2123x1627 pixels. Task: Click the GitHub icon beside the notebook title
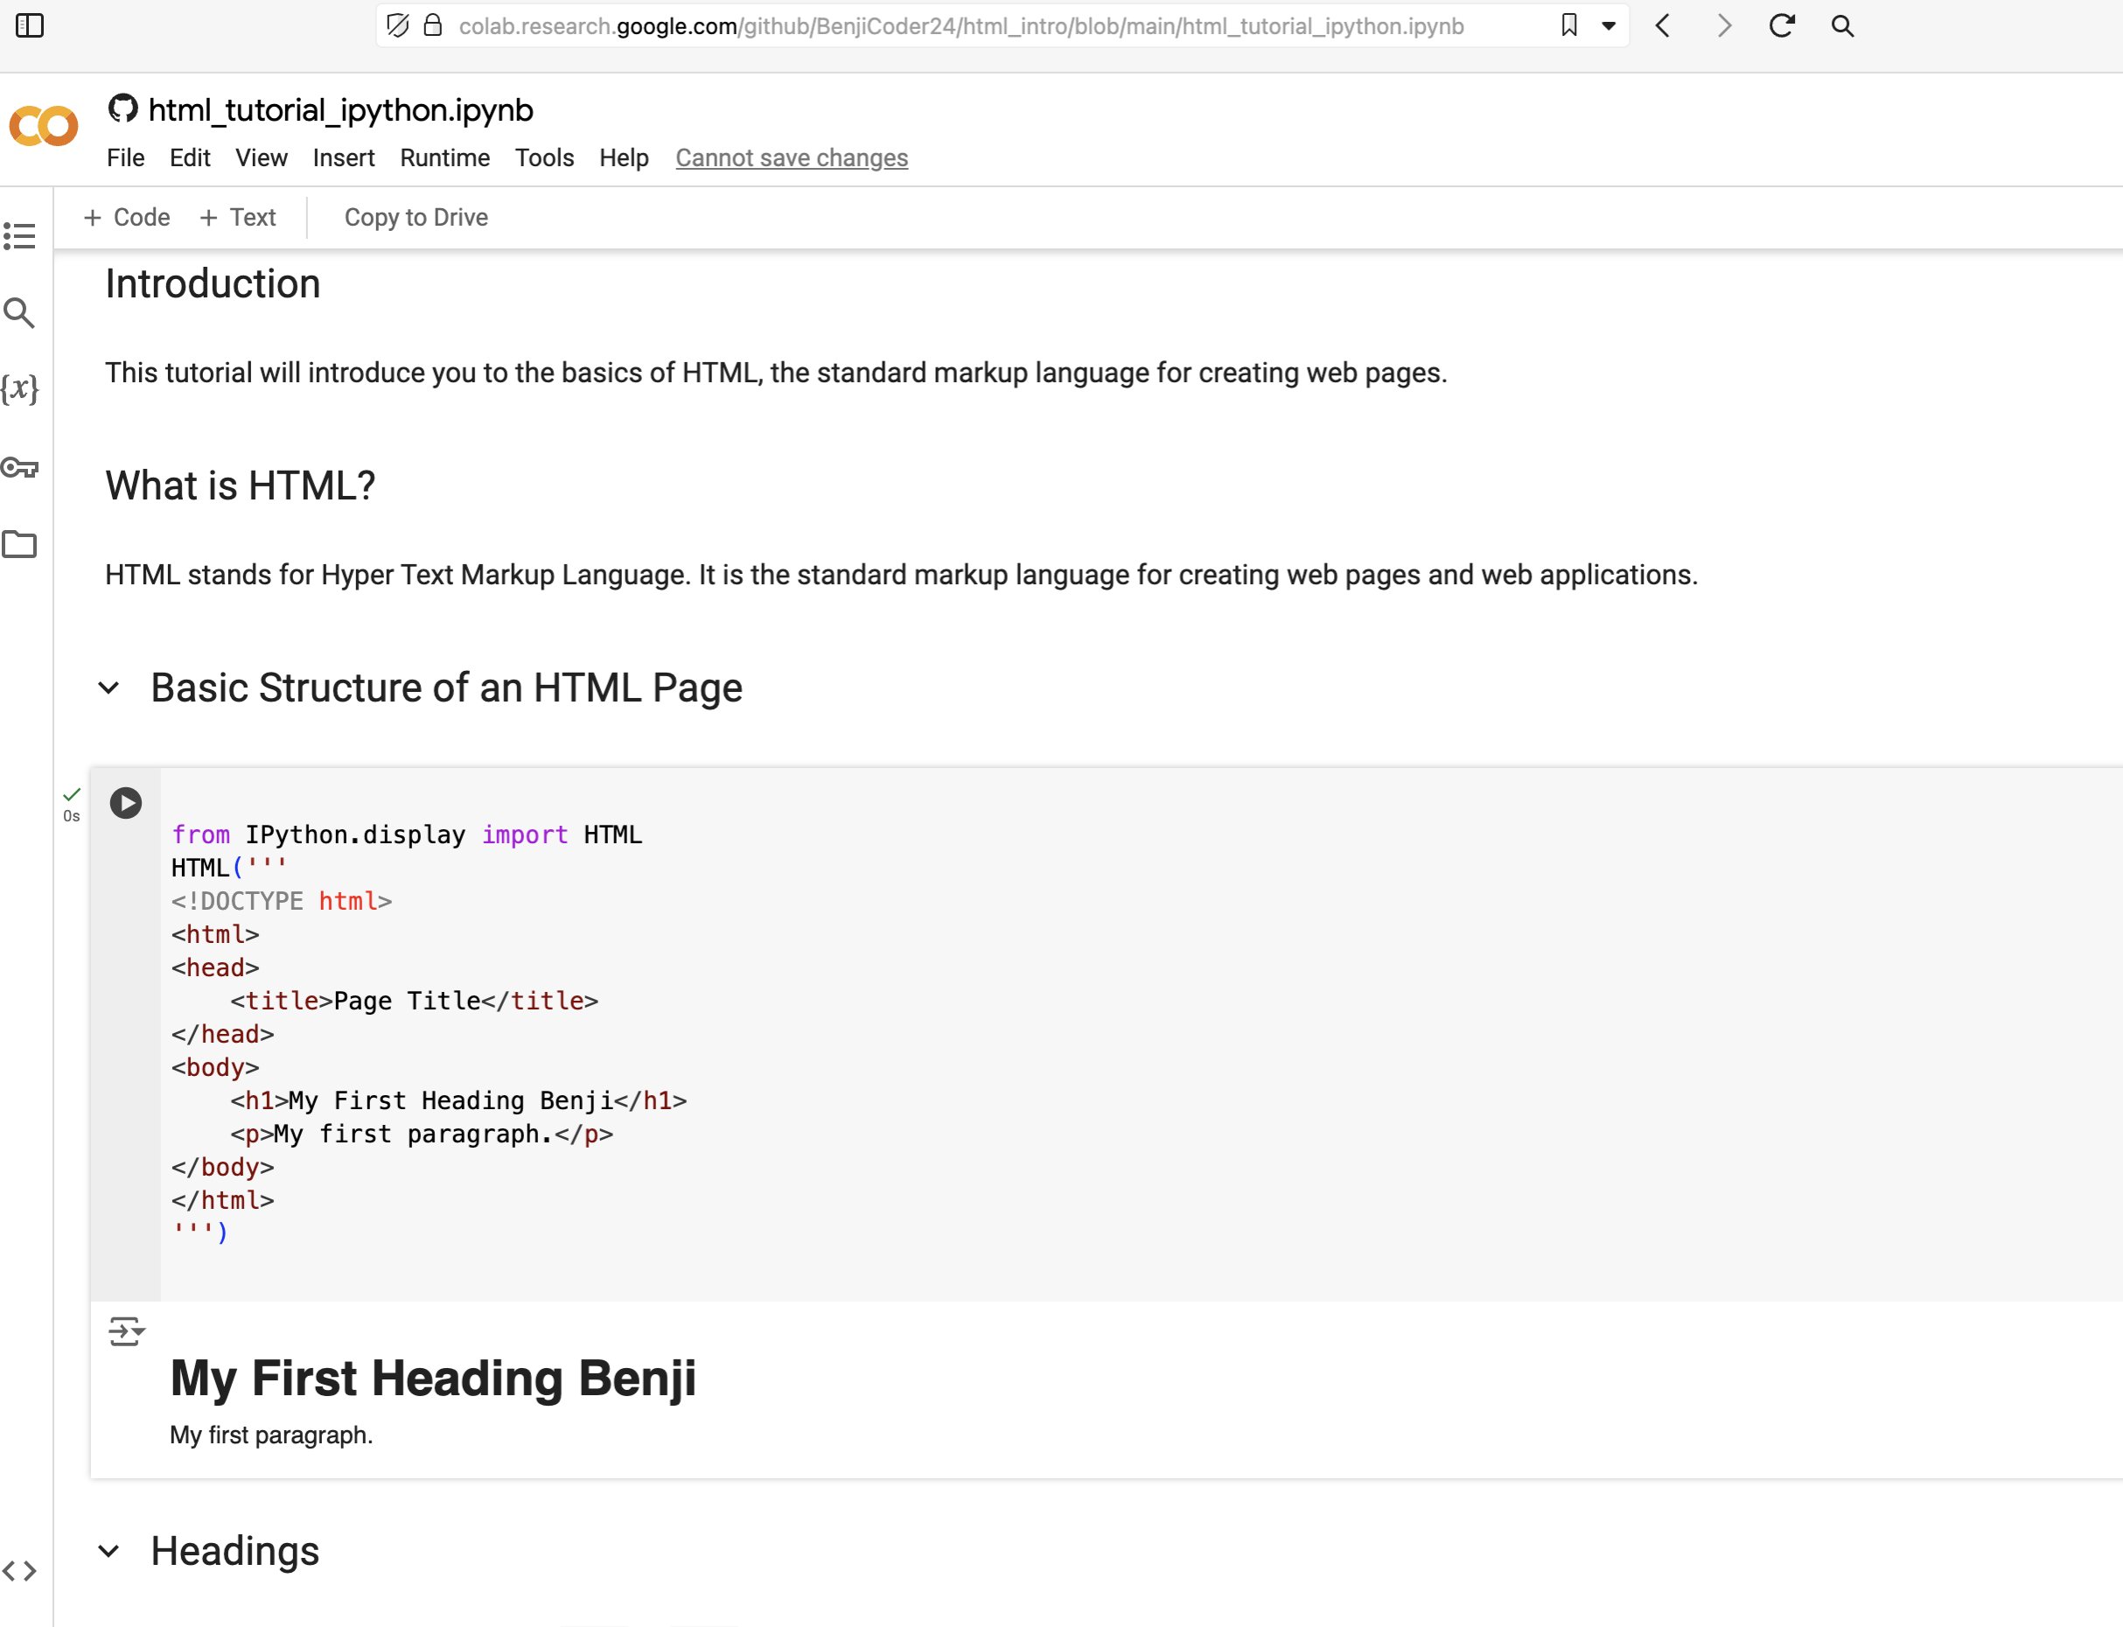tap(123, 108)
